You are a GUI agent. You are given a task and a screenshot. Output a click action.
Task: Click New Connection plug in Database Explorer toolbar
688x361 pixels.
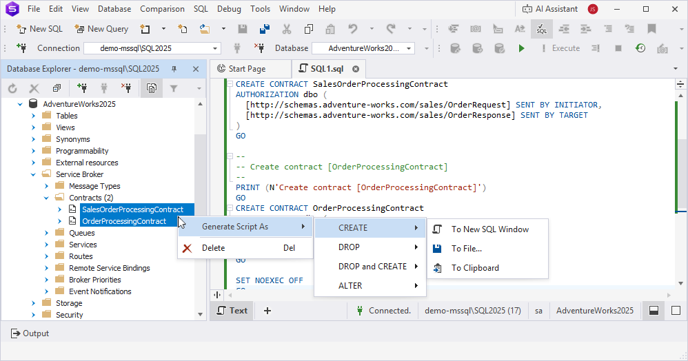(x=82, y=89)
